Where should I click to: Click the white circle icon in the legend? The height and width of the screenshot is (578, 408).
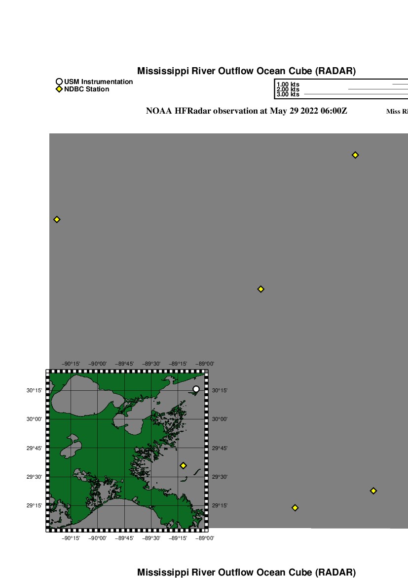click(59, 82)
